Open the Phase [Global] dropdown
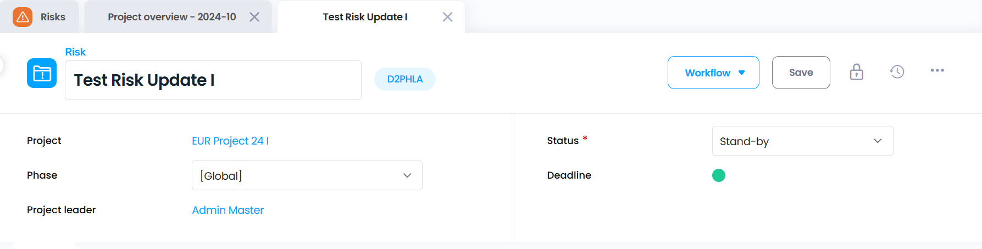Viewport: 982px width, 249px height. [307, 175]
